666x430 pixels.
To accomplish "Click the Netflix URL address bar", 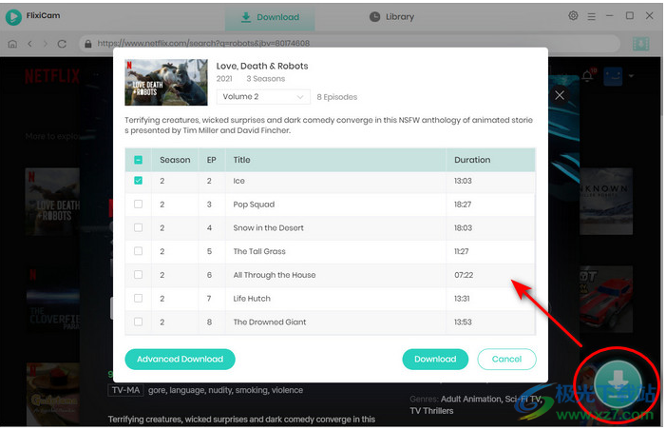I will pos(352,44).
